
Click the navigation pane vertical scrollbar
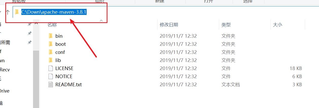point(36,78)
